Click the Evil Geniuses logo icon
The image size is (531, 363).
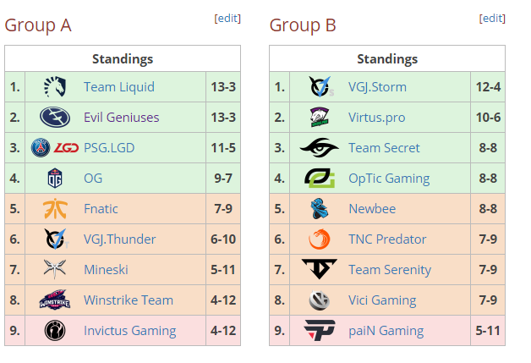[55, 118]
